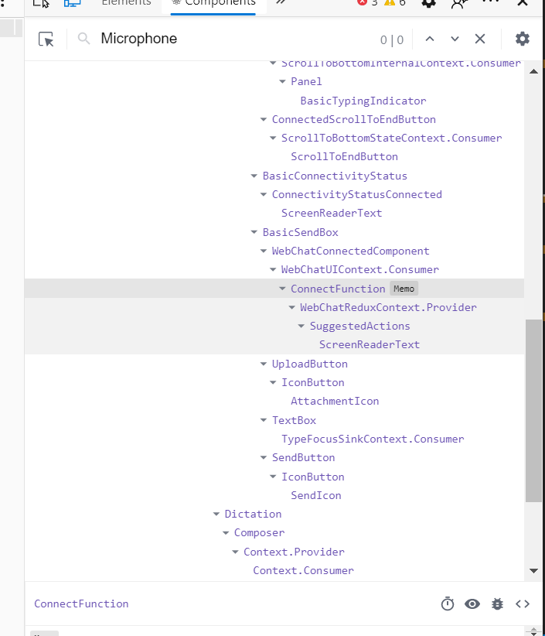Click the code brackets icon to view ConnectFunction source

point(523,604)
